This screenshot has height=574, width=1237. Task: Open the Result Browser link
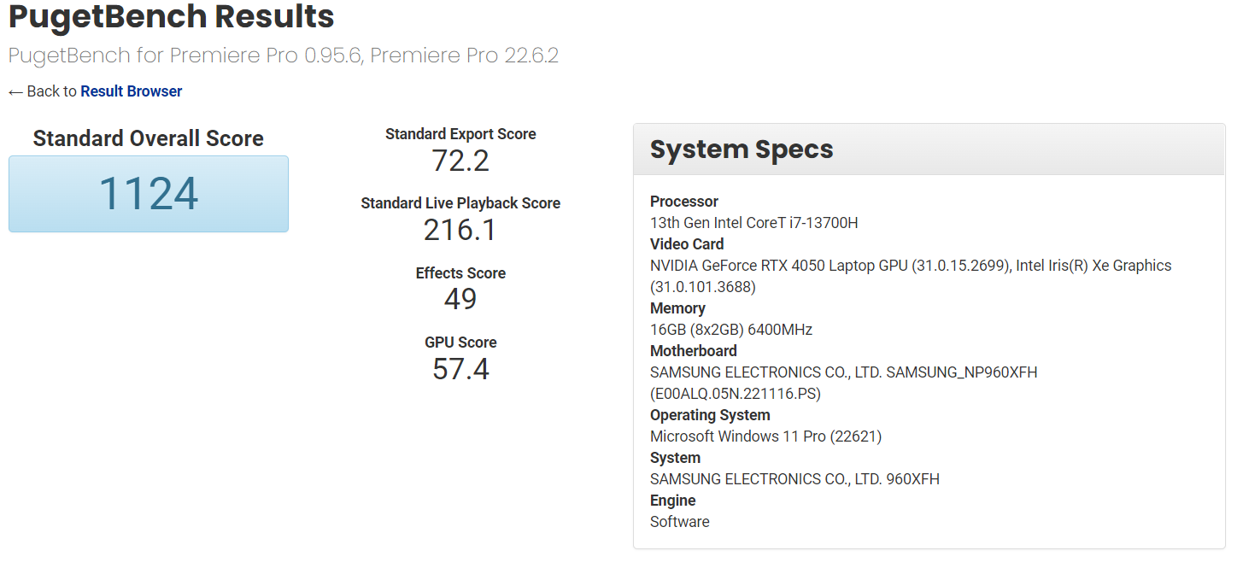click(131, 91)
